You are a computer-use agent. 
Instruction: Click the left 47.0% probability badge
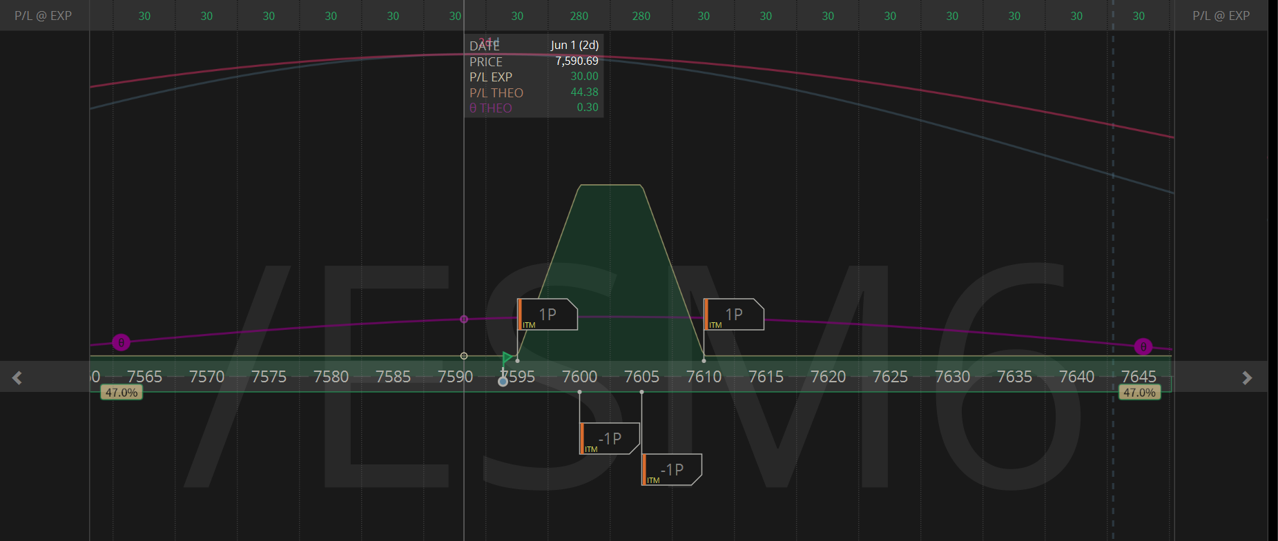122,393
